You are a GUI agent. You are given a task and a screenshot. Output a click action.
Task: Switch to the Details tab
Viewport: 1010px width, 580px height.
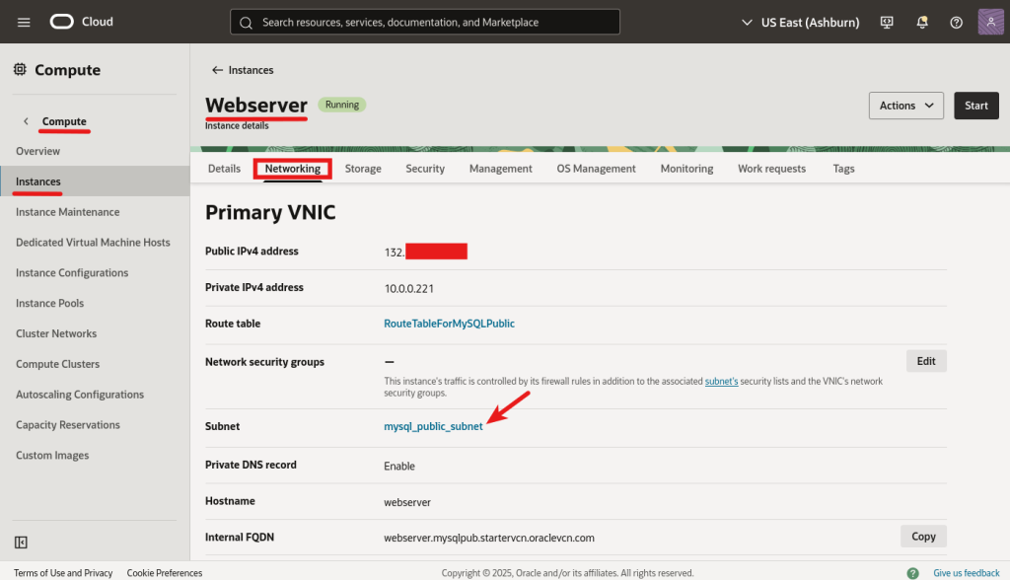224,169
